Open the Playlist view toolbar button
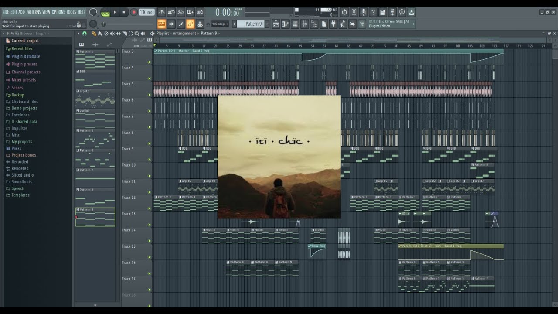This screenshot has width=558, height=314. [276, 24]
